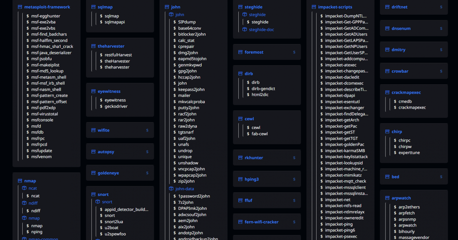Click the dnsenum package icon
Image resolution: width=458 pixels, height=240 pixels.
point(387,28)
